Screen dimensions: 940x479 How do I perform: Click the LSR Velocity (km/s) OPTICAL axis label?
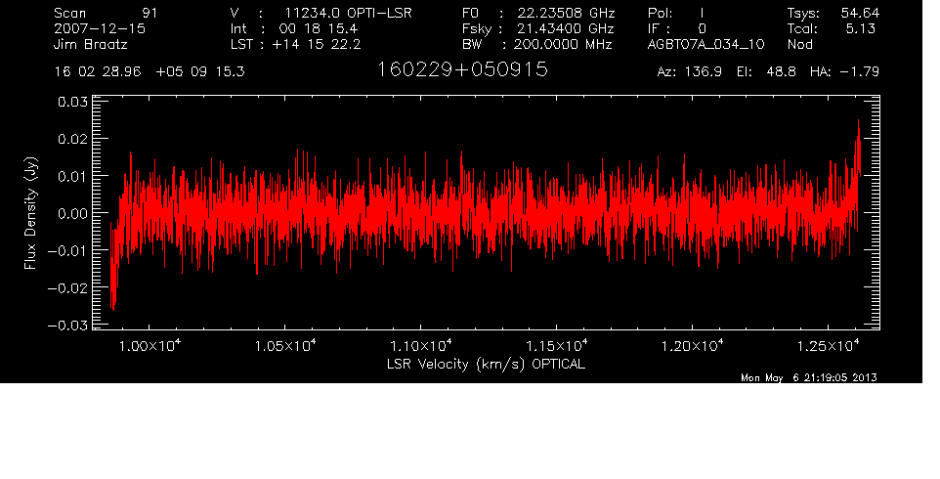click(x=487, y=364)
